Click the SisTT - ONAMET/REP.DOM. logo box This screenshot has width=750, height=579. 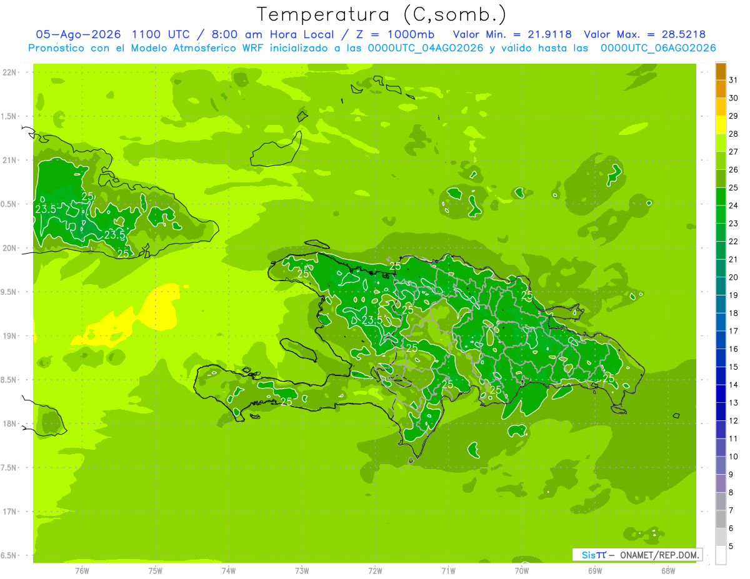coord(637,555)
